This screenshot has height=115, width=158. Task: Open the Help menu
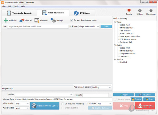[x=23, y=7]
